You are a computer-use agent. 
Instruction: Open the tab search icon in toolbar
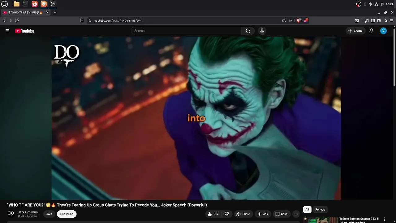(357, 20)
